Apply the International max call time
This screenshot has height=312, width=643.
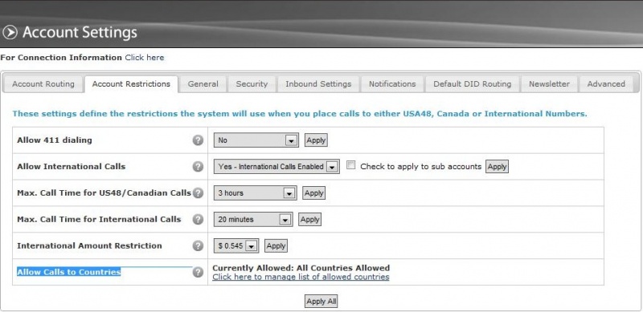[309, 220]
